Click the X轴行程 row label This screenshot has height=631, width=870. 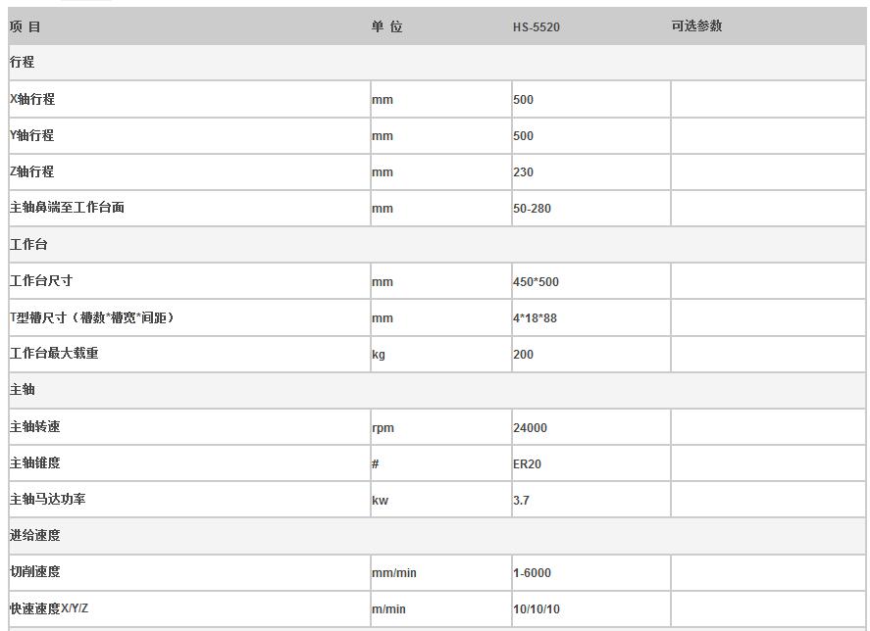pos(32,99)
